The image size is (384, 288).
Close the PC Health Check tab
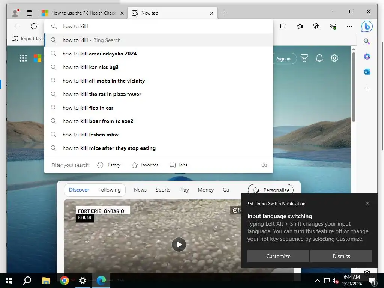click(x=122, y=13)
